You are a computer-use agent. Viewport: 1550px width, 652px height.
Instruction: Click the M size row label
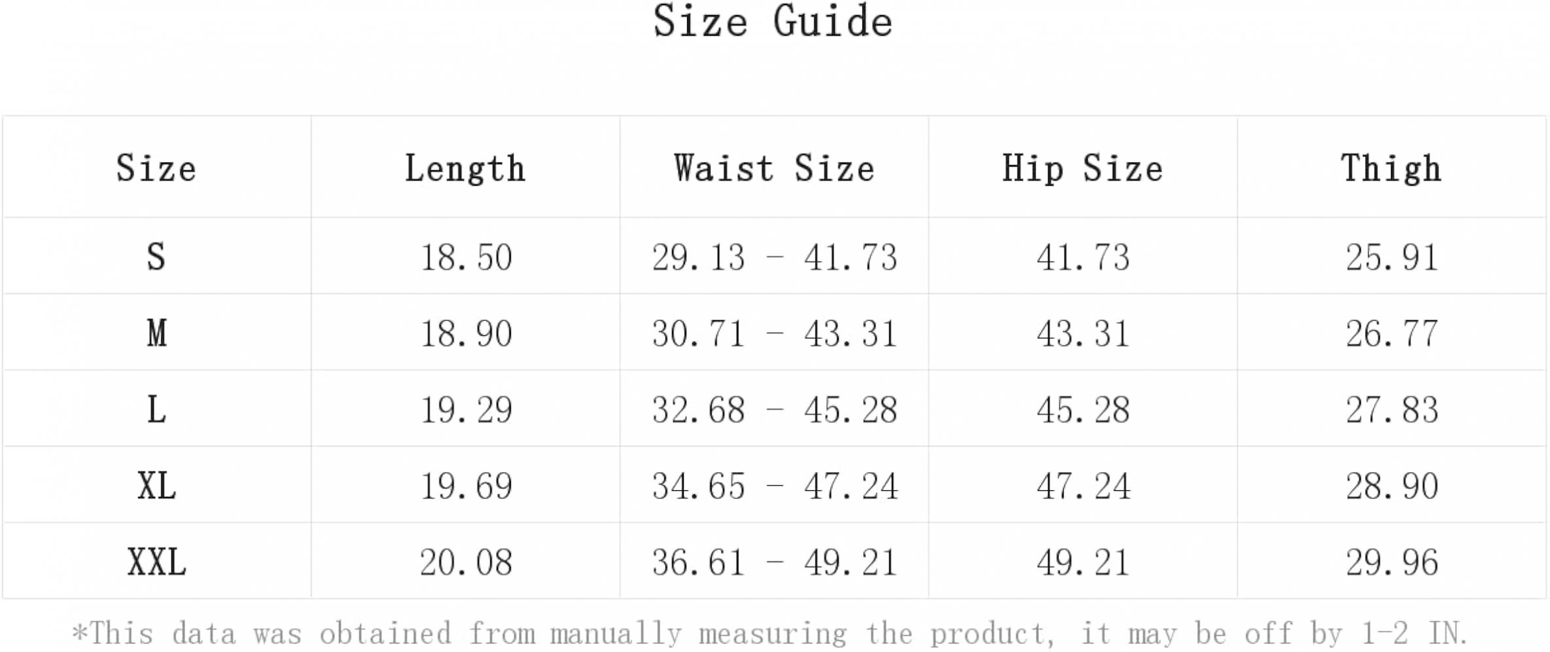coord(156,333)
